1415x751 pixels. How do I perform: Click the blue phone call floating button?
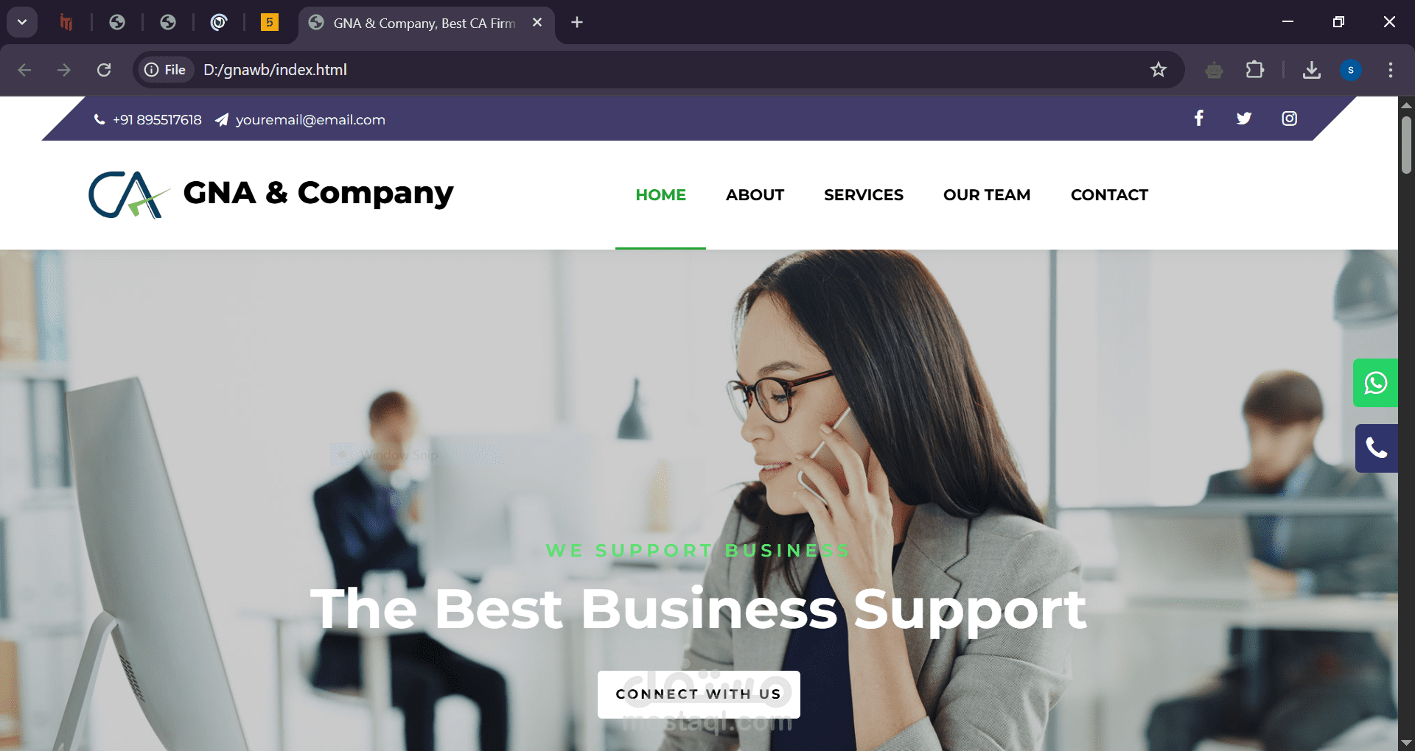pyautogui.click(x=1376, y=448)
